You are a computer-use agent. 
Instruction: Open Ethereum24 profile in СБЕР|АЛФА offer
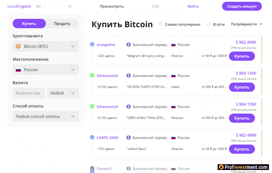(107, 107)
